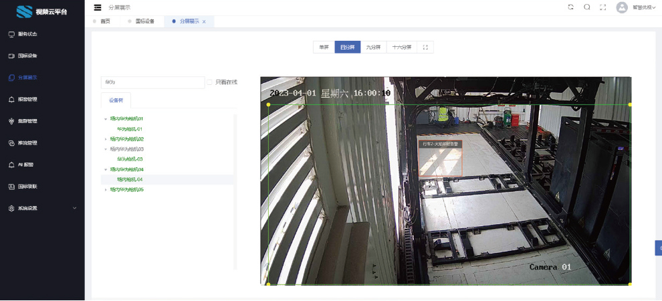The height and width of the screenshot is (301, 662).
Task: Select the 十六分屏 layout option
Action: (x=402, y=47)
